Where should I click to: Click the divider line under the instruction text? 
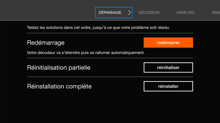click(x=110, y=33)
